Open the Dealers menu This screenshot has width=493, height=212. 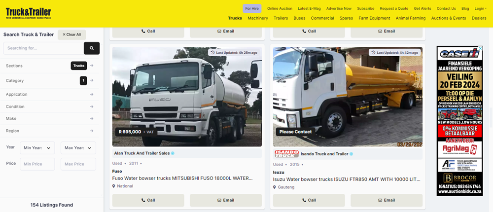pyautogui.click(x=479, y=18)
